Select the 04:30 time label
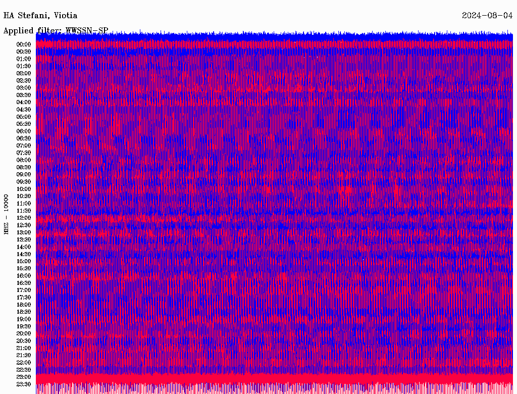The height and width of the screenshot is (394, 517). click(x=24, y=109)
